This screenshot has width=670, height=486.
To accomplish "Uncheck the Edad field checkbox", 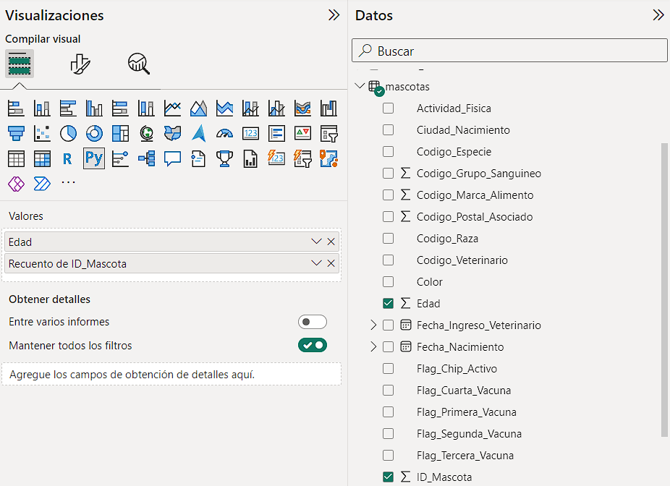I will coord(388,304).
